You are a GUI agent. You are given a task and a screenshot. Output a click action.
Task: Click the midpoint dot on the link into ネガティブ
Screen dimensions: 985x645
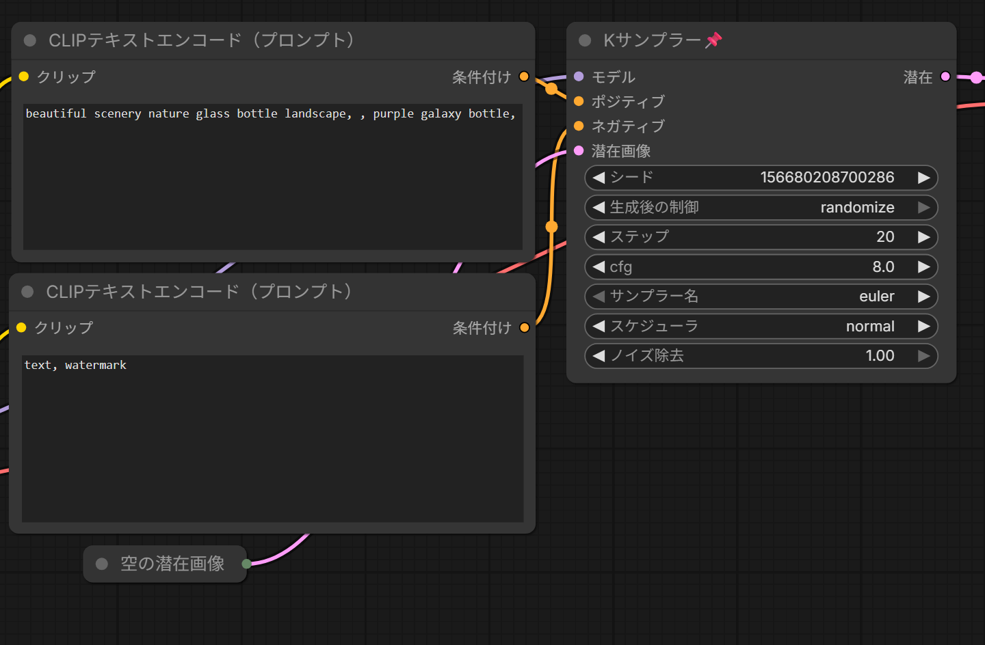coord(551,226)
